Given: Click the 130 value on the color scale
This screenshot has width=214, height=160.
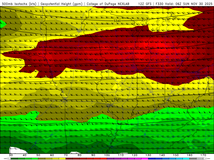Looking at the screenshot, I should (148, 155).
